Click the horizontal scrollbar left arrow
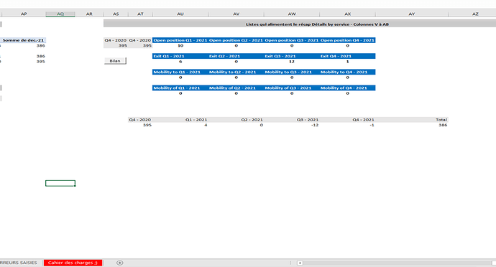The height and width of the screenshot is (267, 496). [300, 263]
